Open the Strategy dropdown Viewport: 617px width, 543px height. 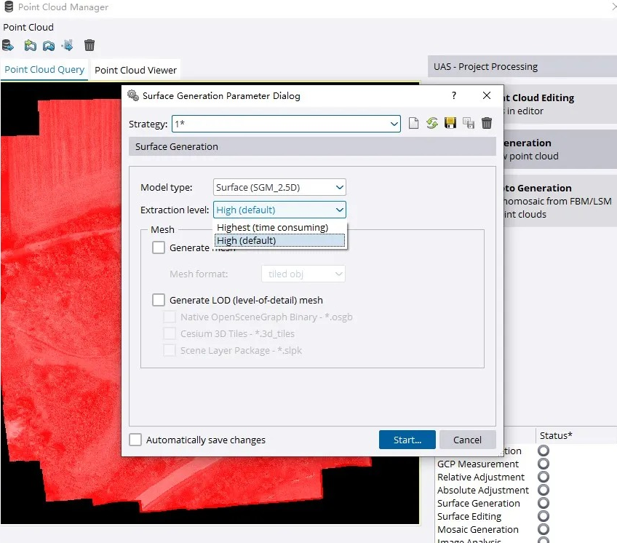(x=286, y=124)
